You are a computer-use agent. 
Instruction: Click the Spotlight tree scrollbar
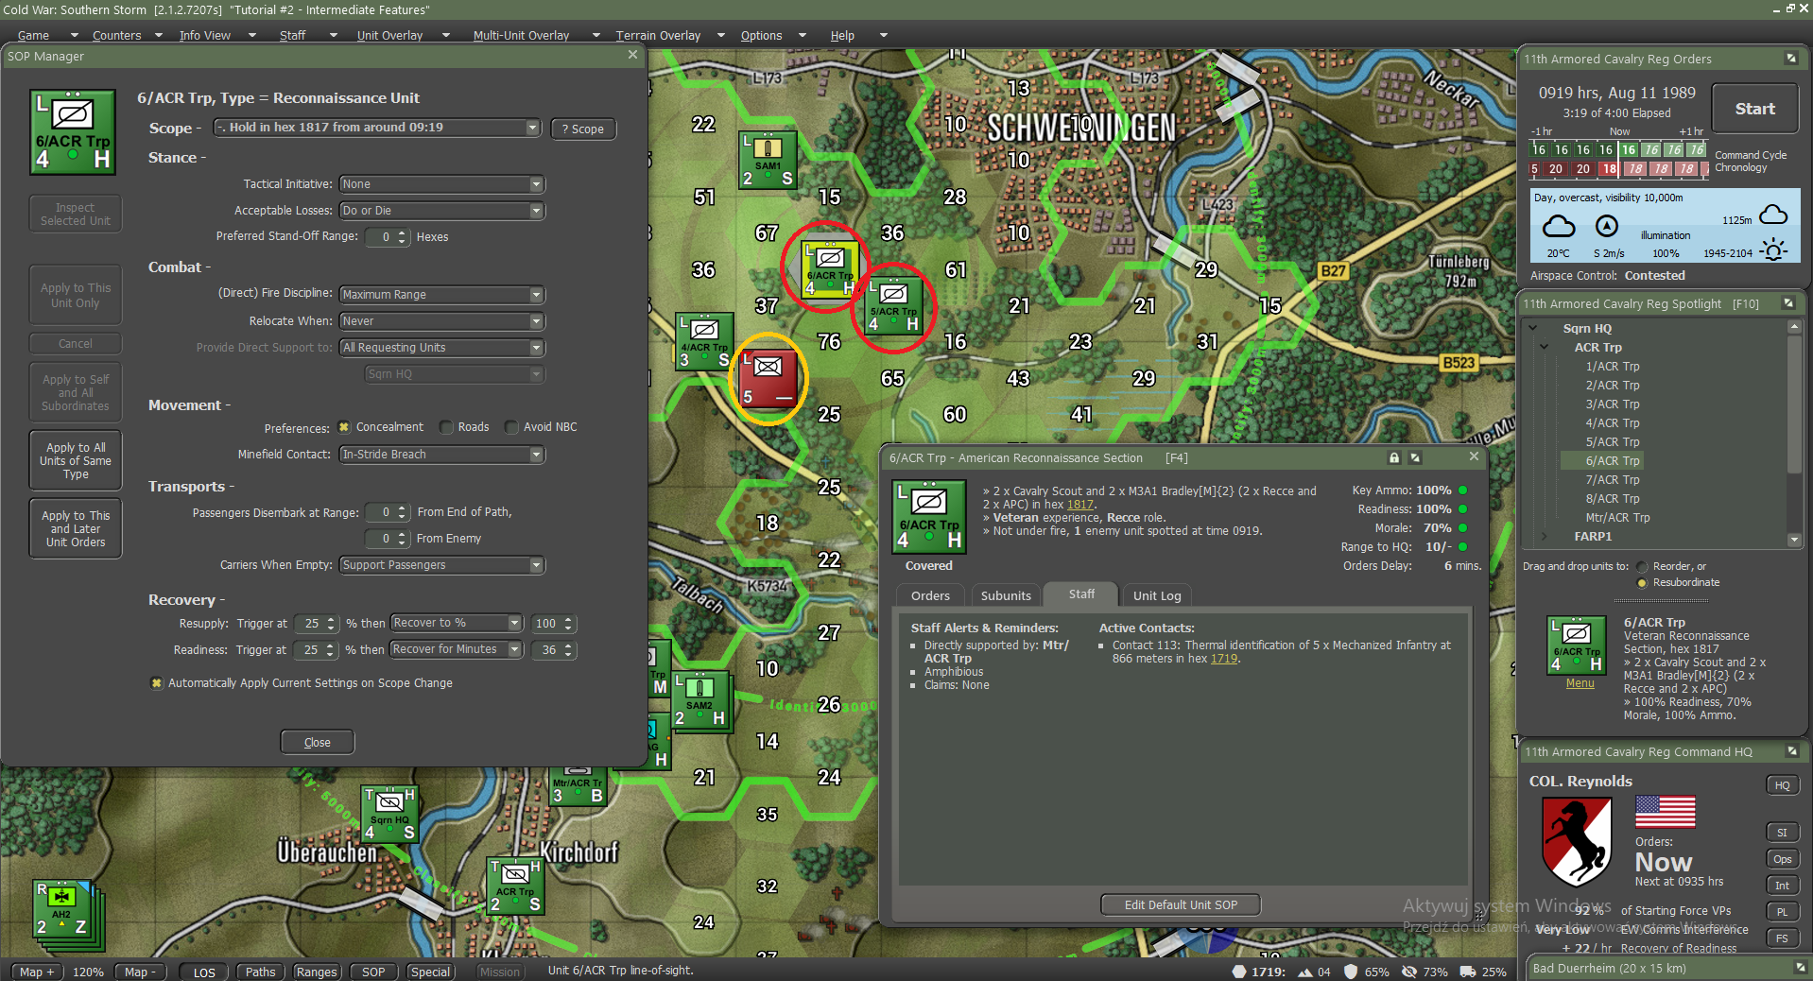[x=1794, y=433]
